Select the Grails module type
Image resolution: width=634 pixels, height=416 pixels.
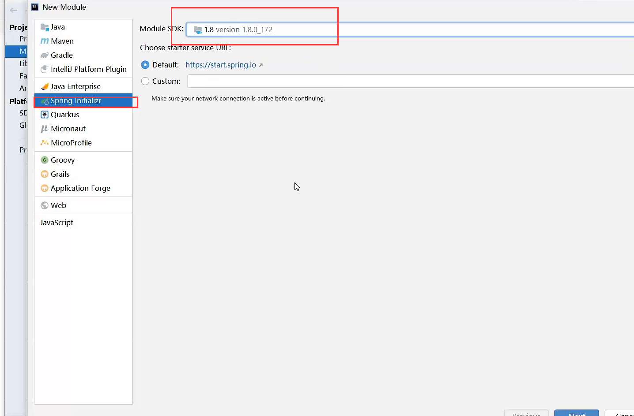[x=60, y=174]
